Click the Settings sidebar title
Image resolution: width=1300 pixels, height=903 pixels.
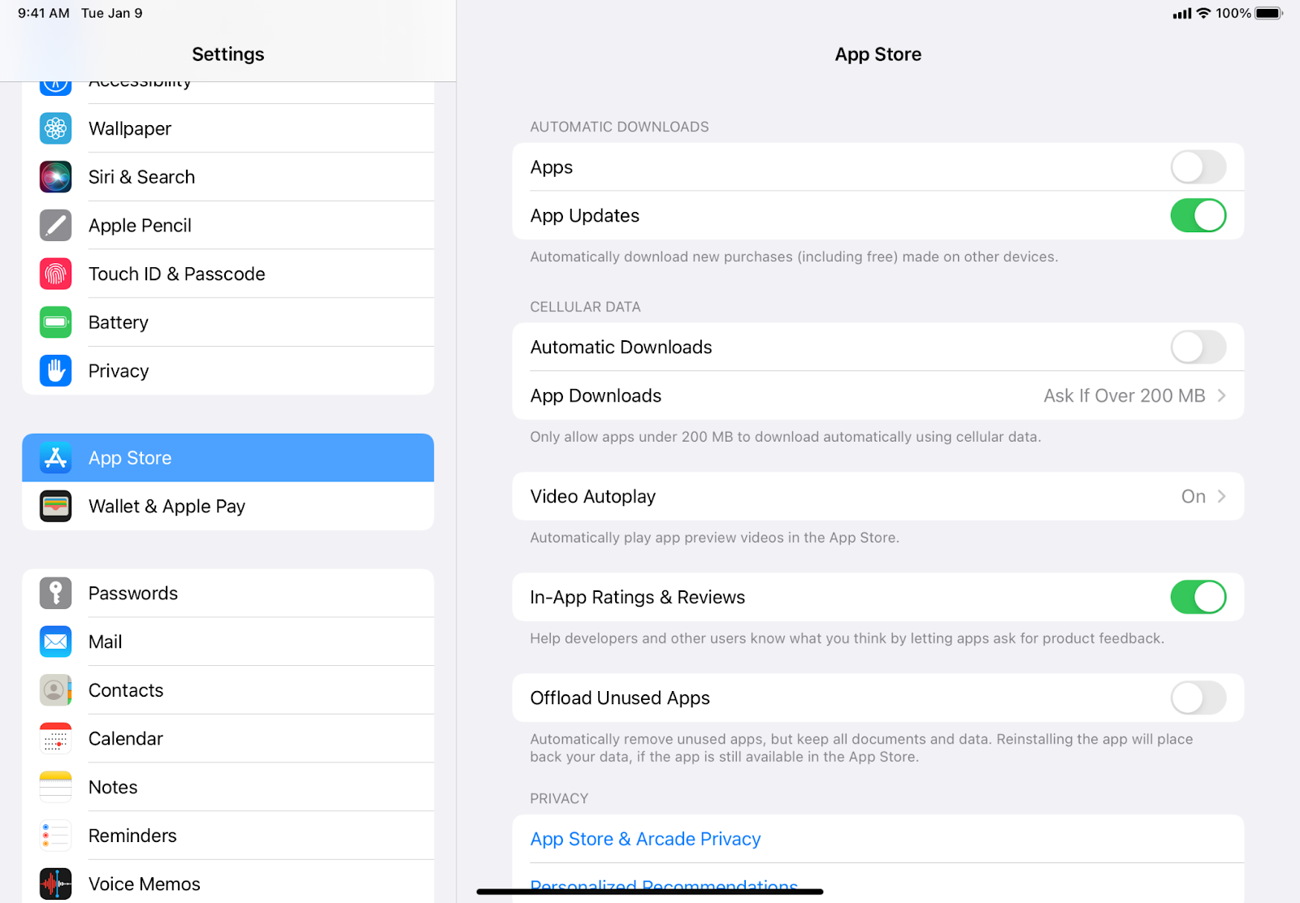point(228,54)
